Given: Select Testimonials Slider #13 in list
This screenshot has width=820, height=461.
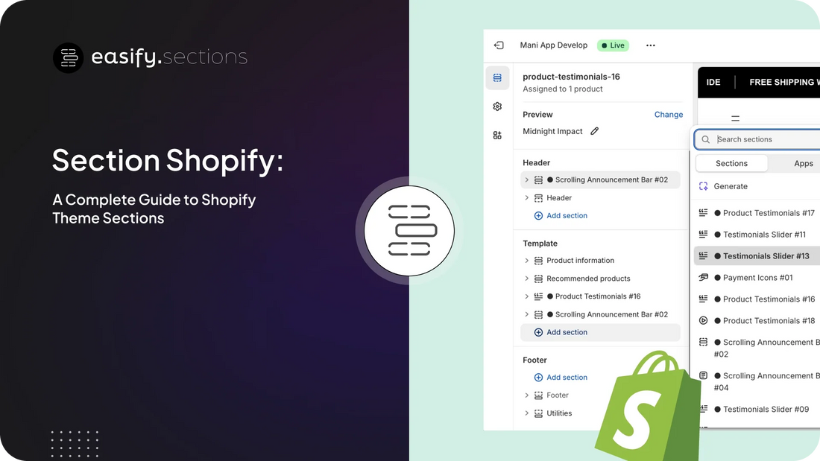Looking at the screenshot, I should (757, 256).
